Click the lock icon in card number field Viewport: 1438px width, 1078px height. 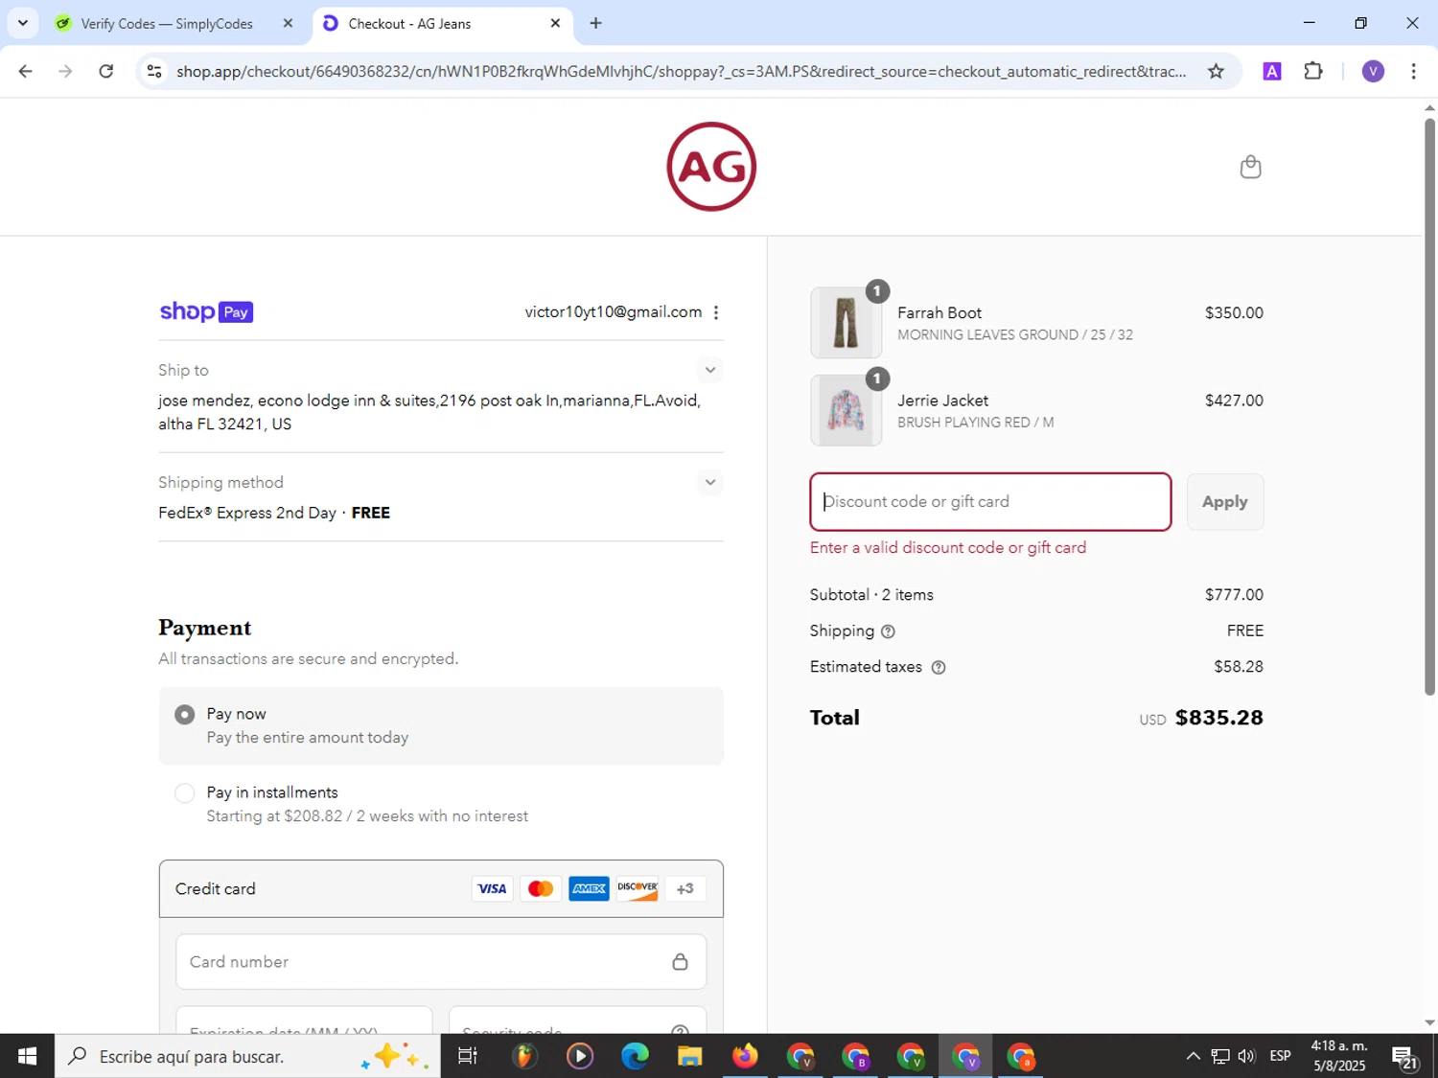(x=680, y=961)
